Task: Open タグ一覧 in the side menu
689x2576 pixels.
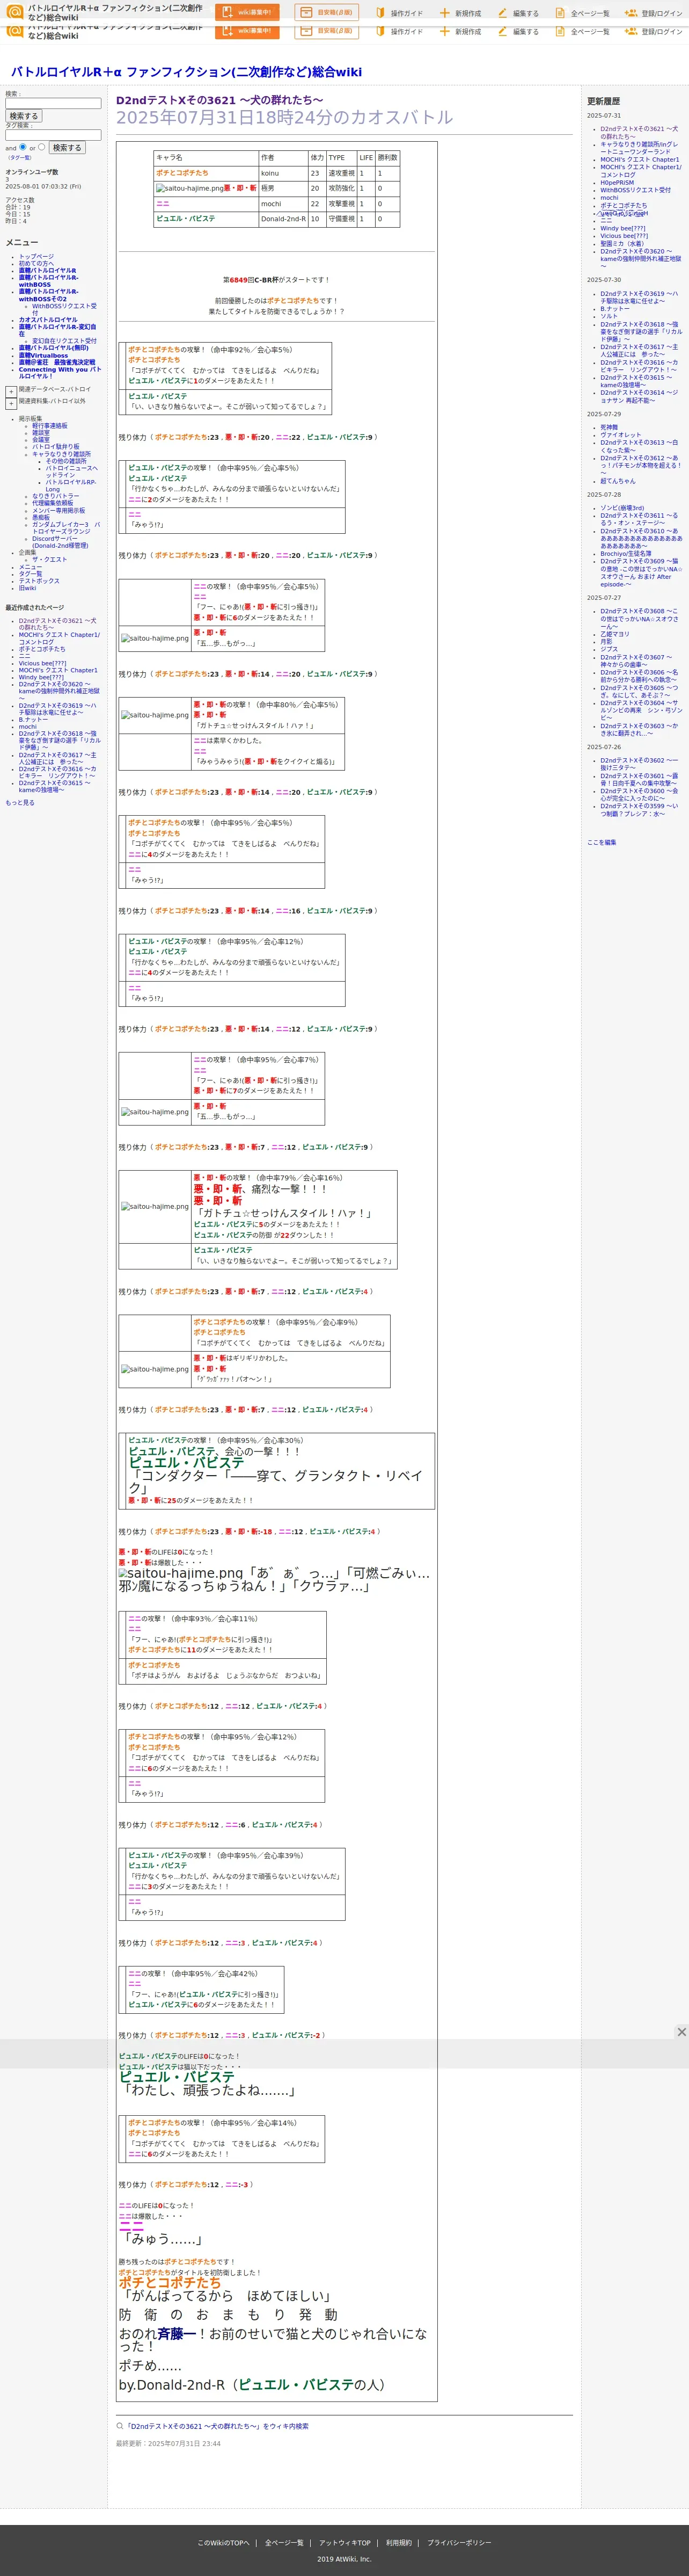Action: pos(30,573)
